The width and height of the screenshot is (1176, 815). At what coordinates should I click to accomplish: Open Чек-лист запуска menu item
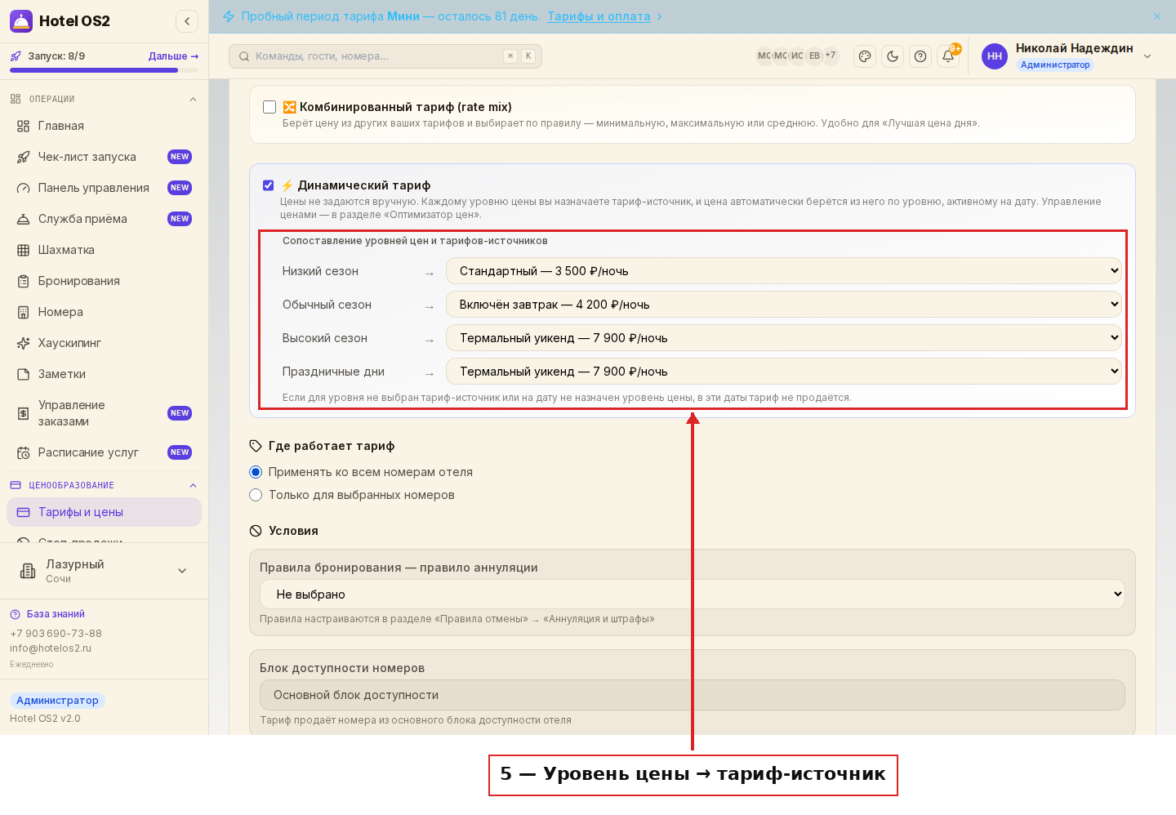click(x=104, y=157)
